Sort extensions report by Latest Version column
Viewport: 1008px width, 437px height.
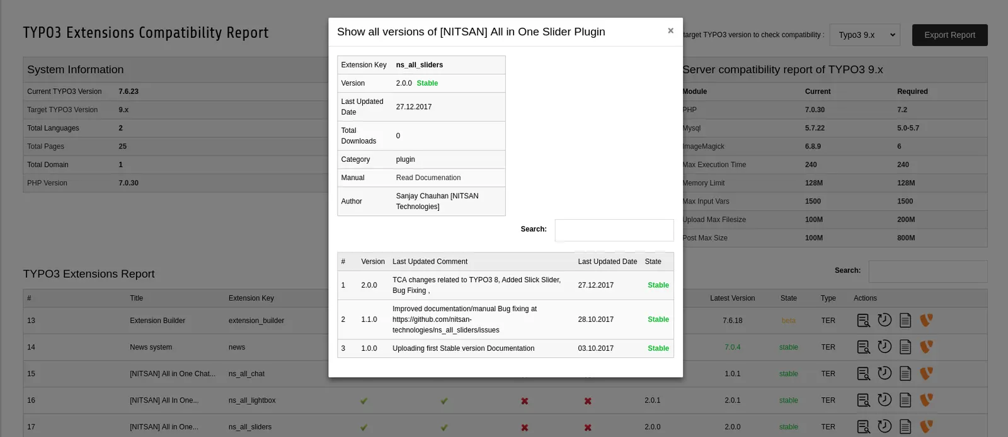pos(732,298)
